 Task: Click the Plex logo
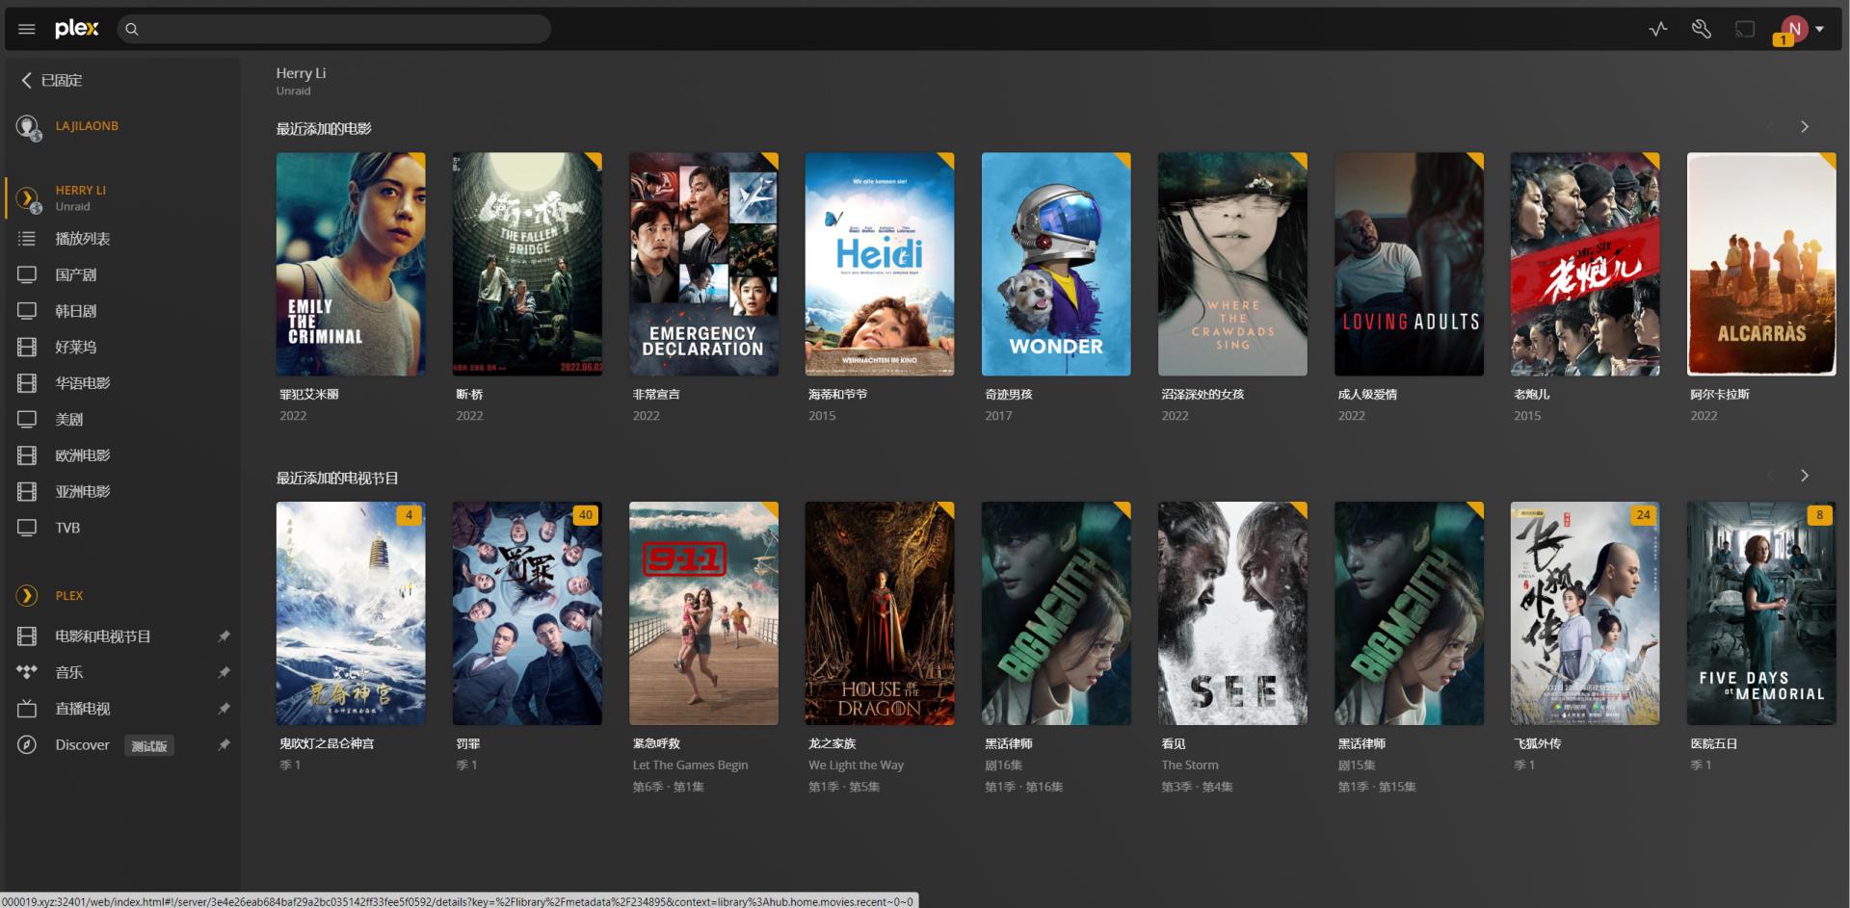tap(77, 29)
